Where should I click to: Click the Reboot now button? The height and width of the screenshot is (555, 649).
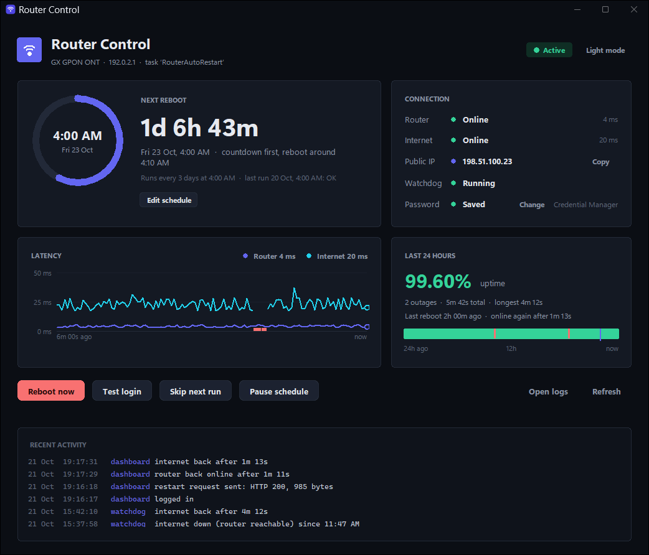[x=51, y=391]
